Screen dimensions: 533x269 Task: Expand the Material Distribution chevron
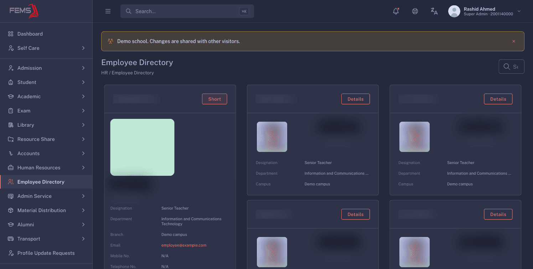tap(83, 210)
